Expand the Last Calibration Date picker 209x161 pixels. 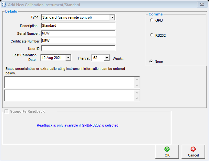pyautogui.click(x=68, y=58)
